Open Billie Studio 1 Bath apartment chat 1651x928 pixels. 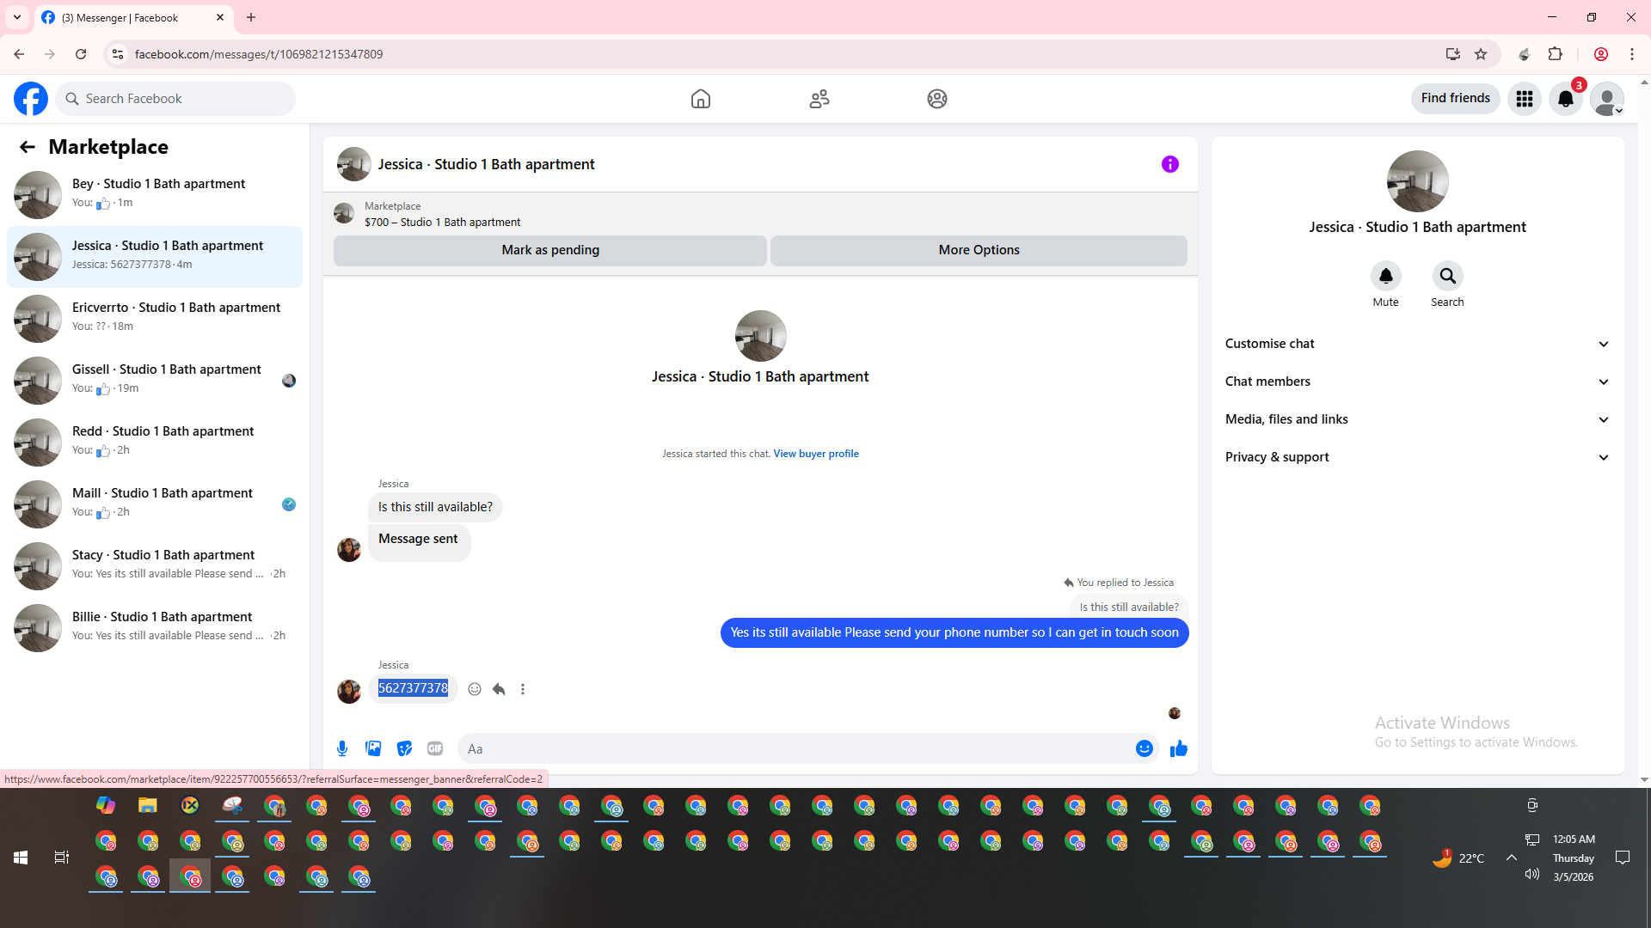[155, 628]
